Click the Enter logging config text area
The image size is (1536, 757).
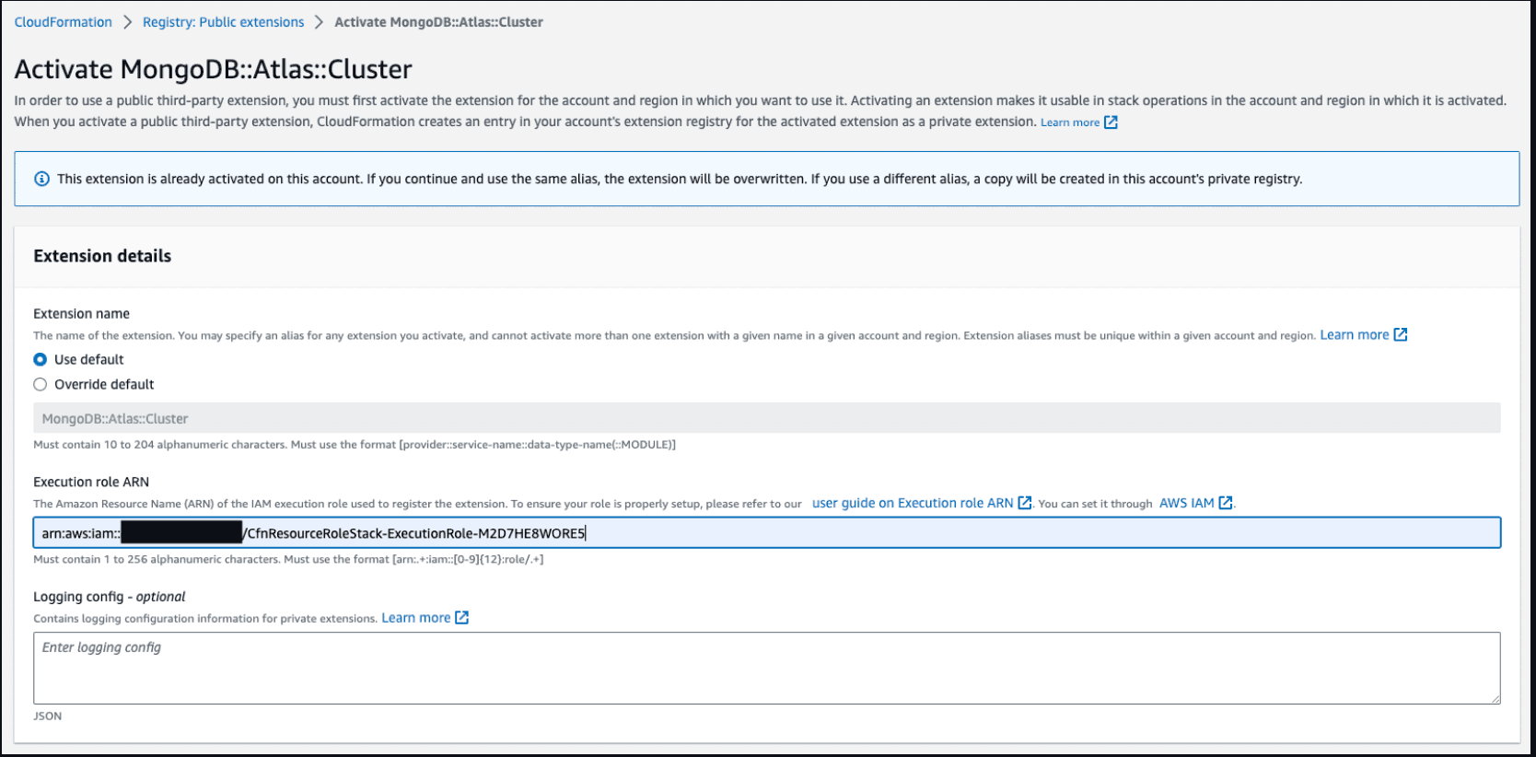pyautogui.click(x=766, y=668)
